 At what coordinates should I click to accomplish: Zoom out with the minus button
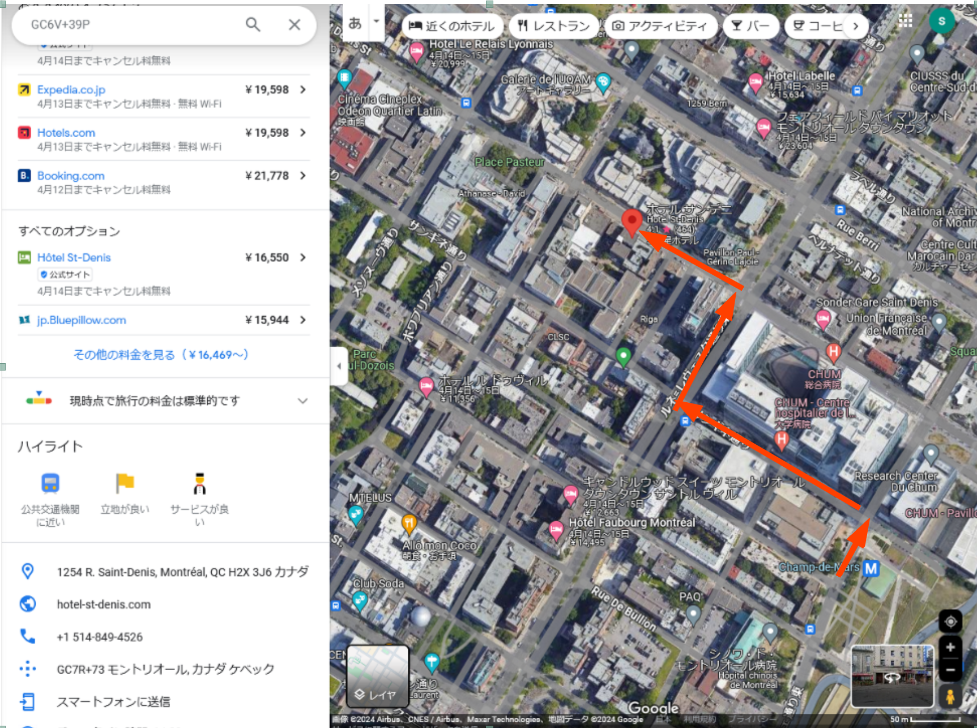pyautogui.click(x=950, y=670)
